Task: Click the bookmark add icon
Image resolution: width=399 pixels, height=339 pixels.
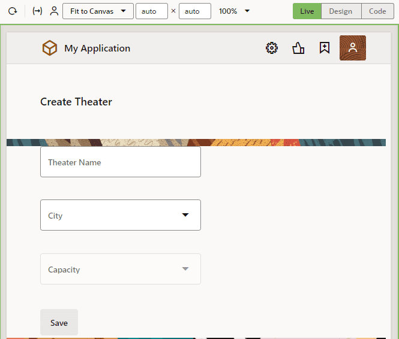Action: coord(325,48)
